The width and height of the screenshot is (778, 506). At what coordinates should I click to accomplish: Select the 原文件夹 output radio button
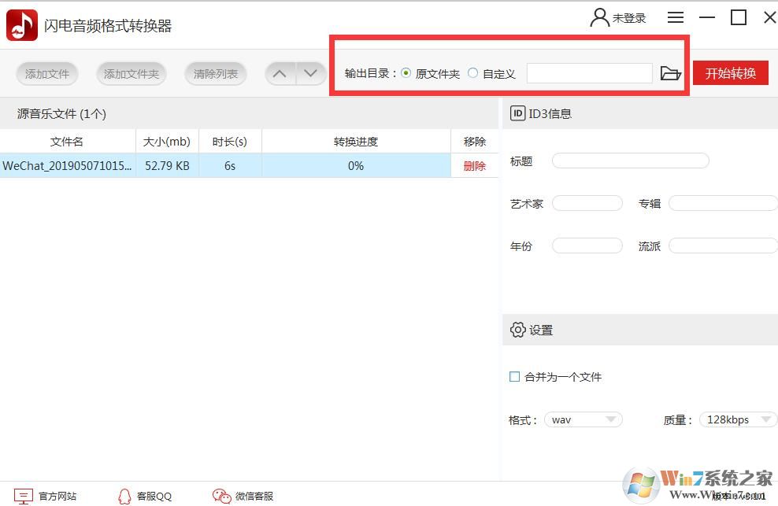coord(406,73)
